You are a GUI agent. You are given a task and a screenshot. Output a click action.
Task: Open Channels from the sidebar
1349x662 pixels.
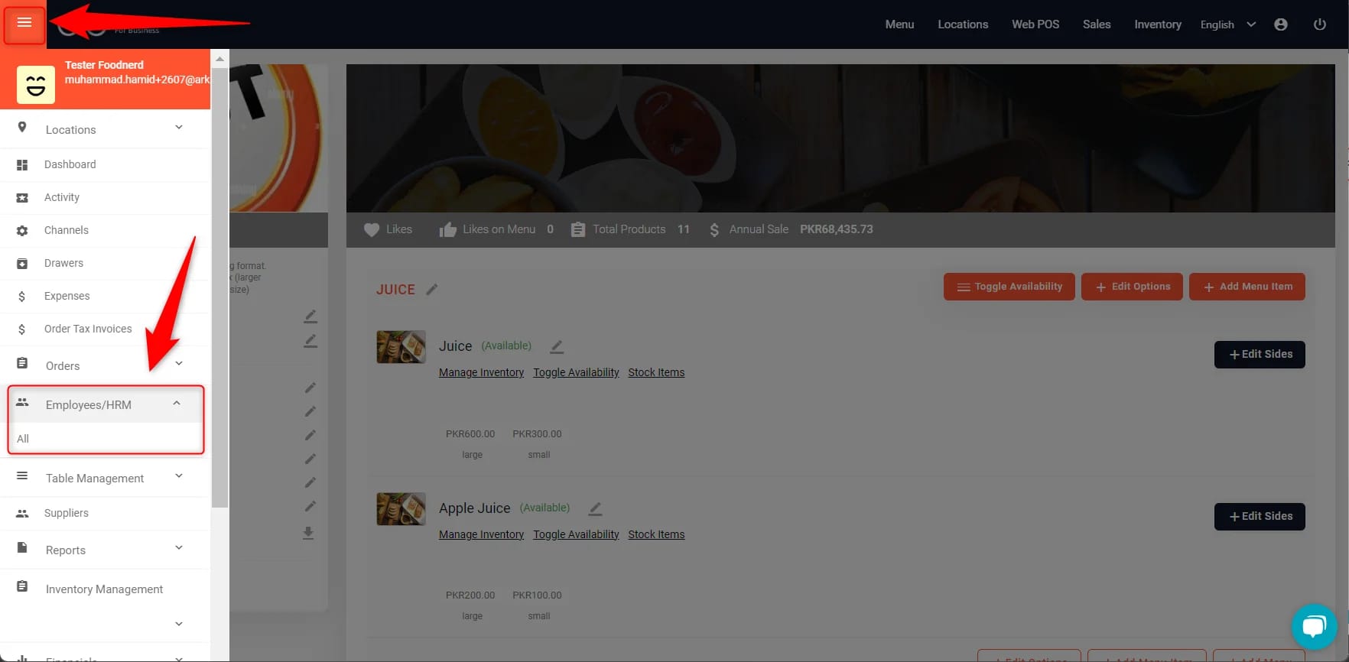(106, 230)
